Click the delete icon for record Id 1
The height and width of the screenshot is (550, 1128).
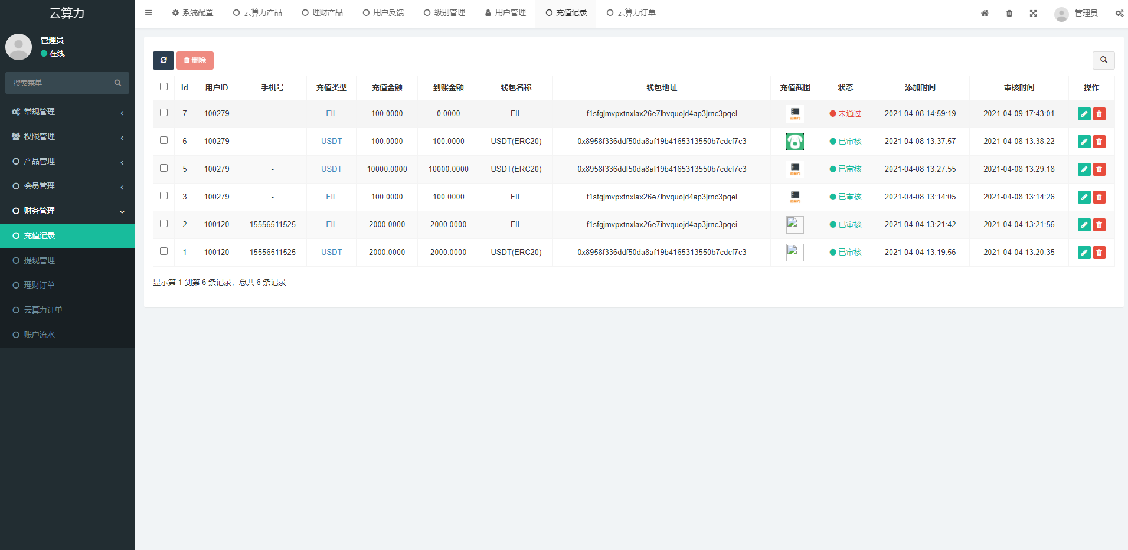pos(1099,252)
